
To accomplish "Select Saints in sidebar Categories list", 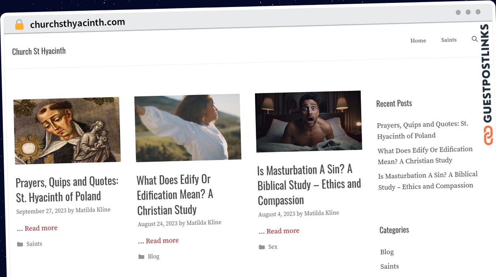I will (390, 266).
